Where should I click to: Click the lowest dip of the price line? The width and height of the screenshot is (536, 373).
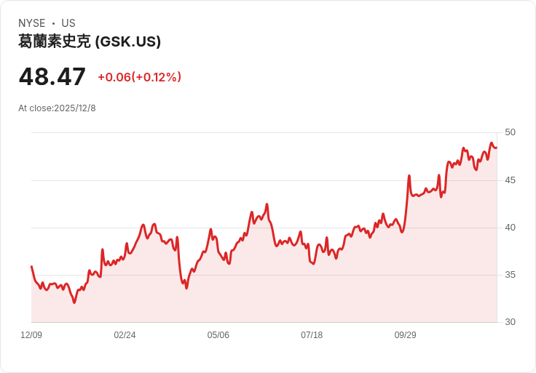[74, 302]
